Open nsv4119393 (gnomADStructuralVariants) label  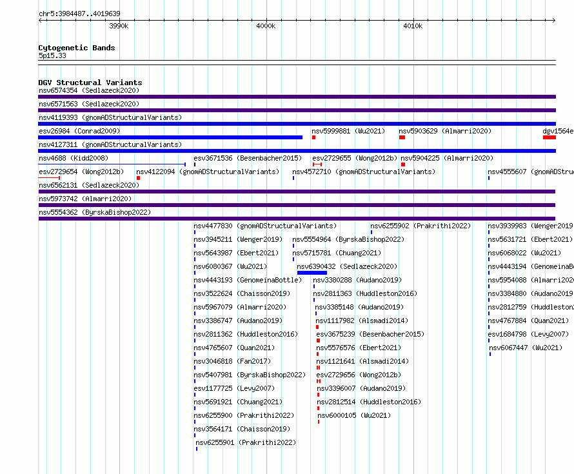(x=110, y=117)
